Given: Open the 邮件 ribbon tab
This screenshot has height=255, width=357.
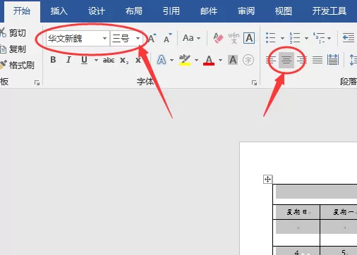Looking at the screenshot, I should [209, 11].
